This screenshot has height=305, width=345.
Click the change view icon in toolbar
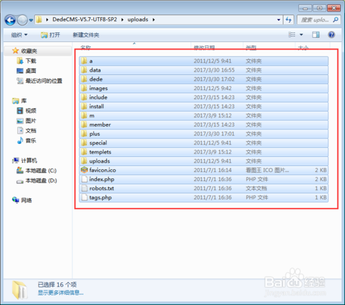tap(292, 34)
